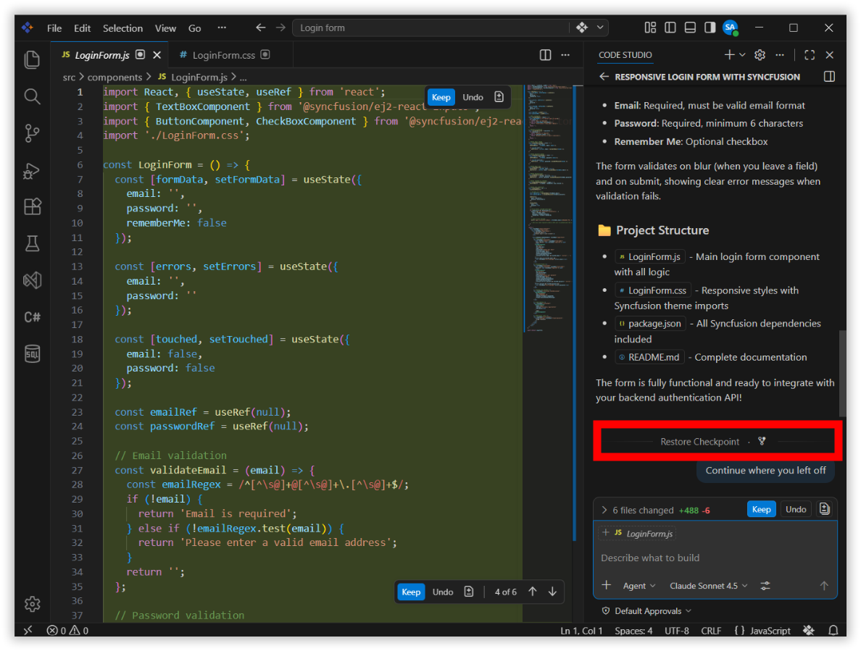The width and height of the screenshot is (861, 651).
Task: Open the View menu
Action: [x=165, y=28]
